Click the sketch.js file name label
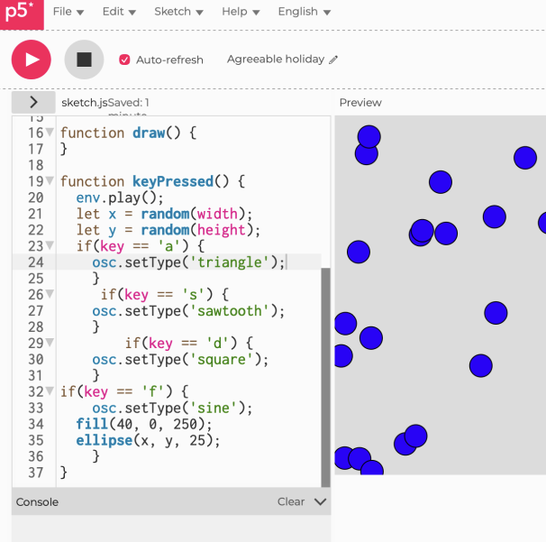This screenshot has height=542, width=546. tap(85, 103)
